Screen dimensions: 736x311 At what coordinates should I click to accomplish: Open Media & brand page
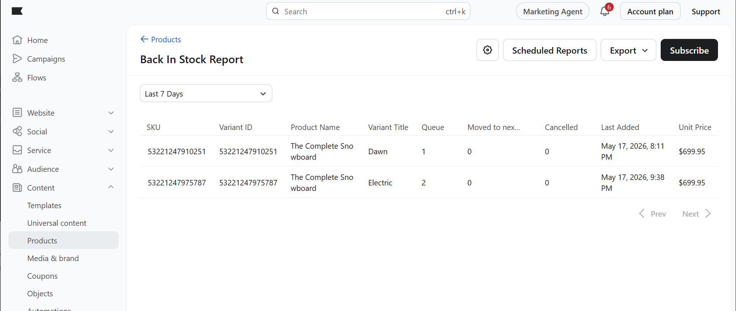[53, 258]
